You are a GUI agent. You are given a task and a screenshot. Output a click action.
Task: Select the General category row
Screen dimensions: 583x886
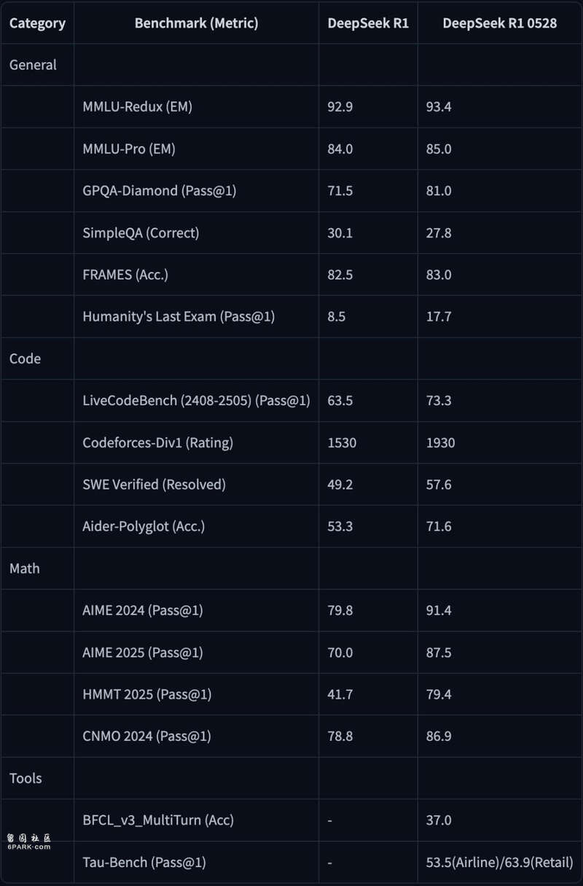(33, 65)
